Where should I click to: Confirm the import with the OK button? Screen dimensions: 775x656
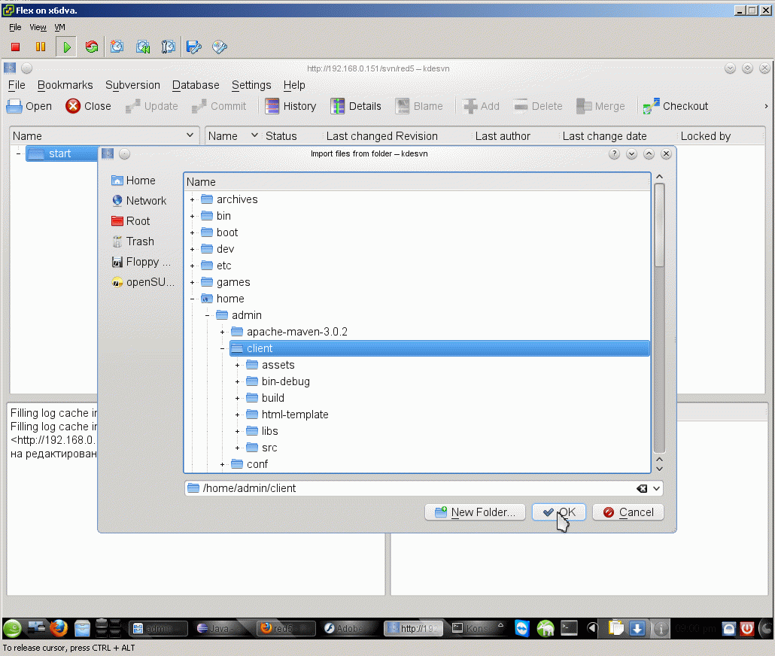pos(559,512)
